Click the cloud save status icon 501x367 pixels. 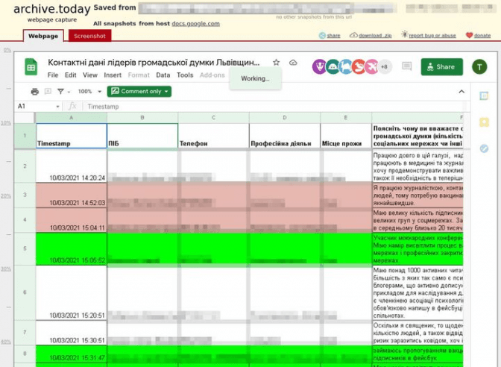pyautogui.click(x=292, y=63)
